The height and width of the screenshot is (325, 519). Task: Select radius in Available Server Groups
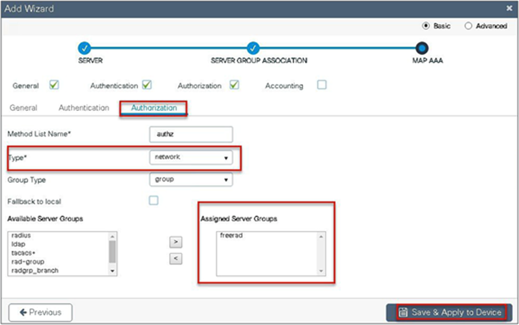[x=21, y=236]
